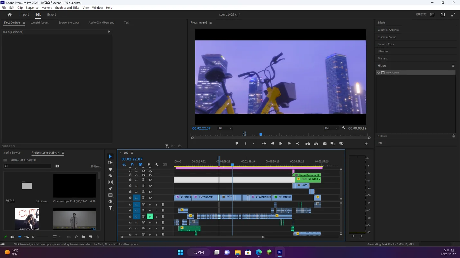The image size is (460, 258).
Task: Click New Item icon in Project panel
Action: tap(90, 237)
